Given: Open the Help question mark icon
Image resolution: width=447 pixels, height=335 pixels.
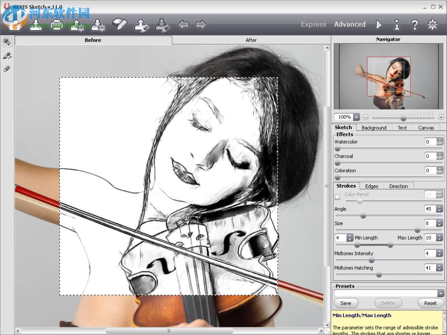Looking at the screenshot, I should click(414, 25).
